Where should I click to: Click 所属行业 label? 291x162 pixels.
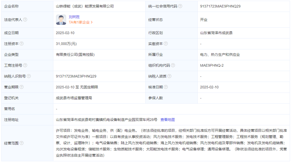click(x=155, y=55)
